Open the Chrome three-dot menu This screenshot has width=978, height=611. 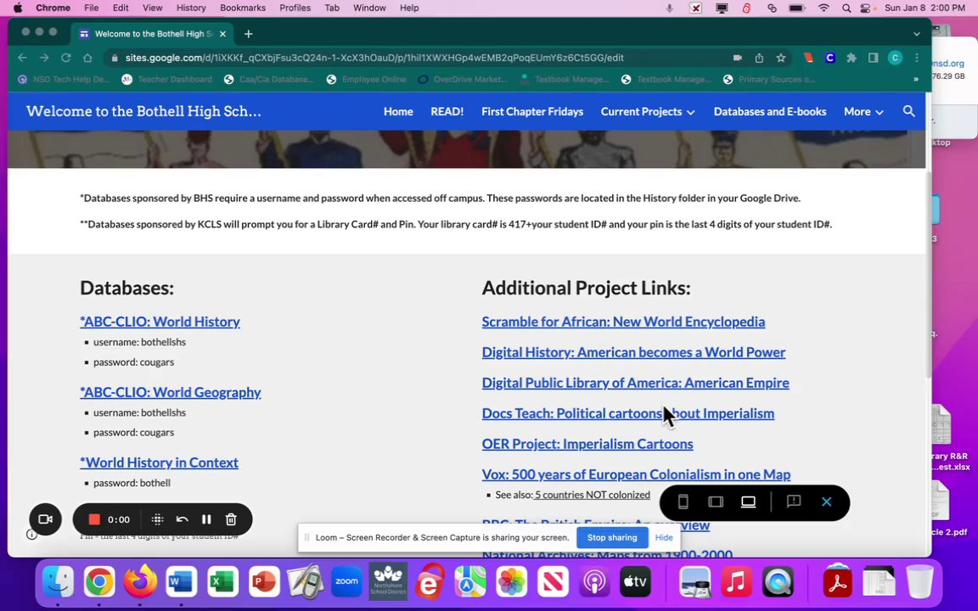click(x=916, y=58)
